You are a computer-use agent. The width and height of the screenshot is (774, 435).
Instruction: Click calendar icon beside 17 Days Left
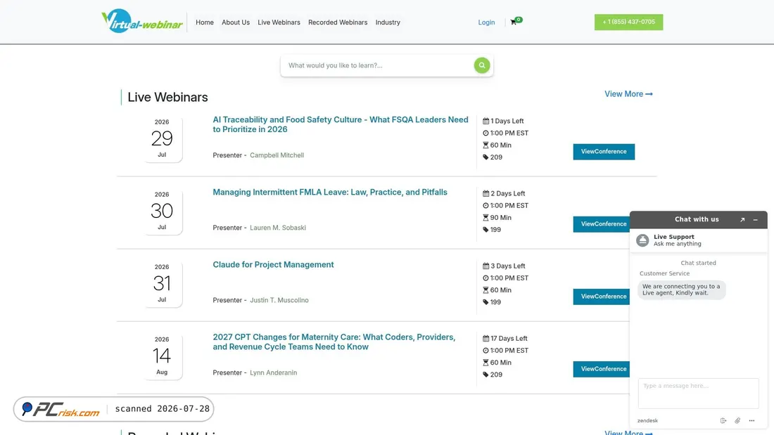(x=486, y=338)
